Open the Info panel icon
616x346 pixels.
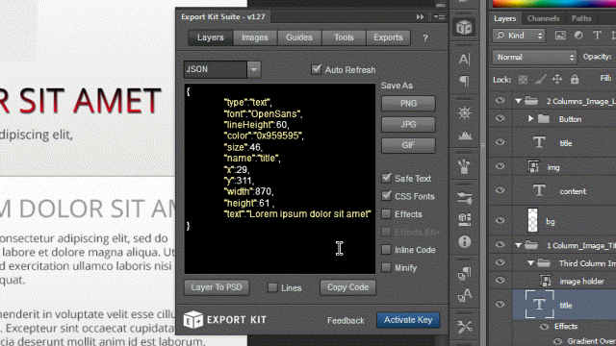tap(464, 241)
